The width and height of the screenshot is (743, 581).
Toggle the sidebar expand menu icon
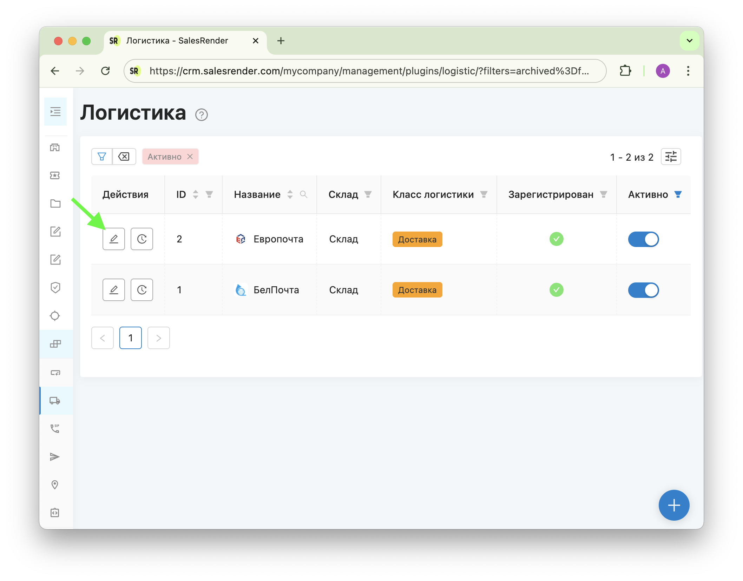point(55,112)
